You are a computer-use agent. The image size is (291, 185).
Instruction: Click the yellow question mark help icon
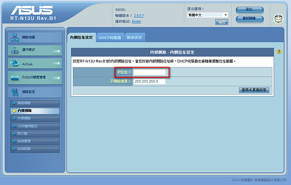click(279, 51)
